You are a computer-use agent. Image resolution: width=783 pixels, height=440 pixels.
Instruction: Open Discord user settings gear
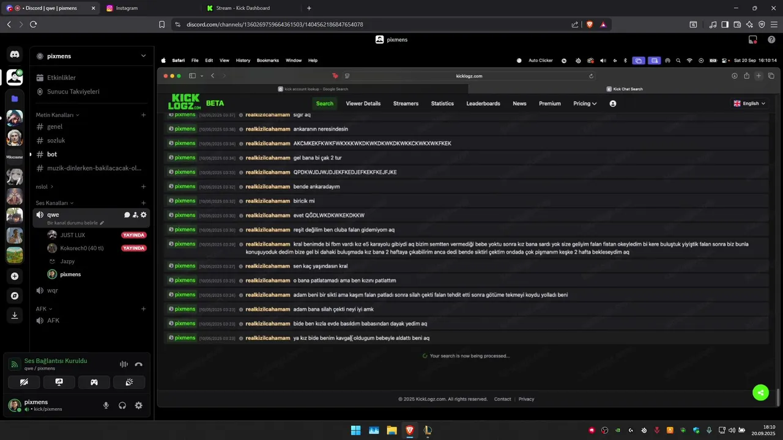click(139, 405)
